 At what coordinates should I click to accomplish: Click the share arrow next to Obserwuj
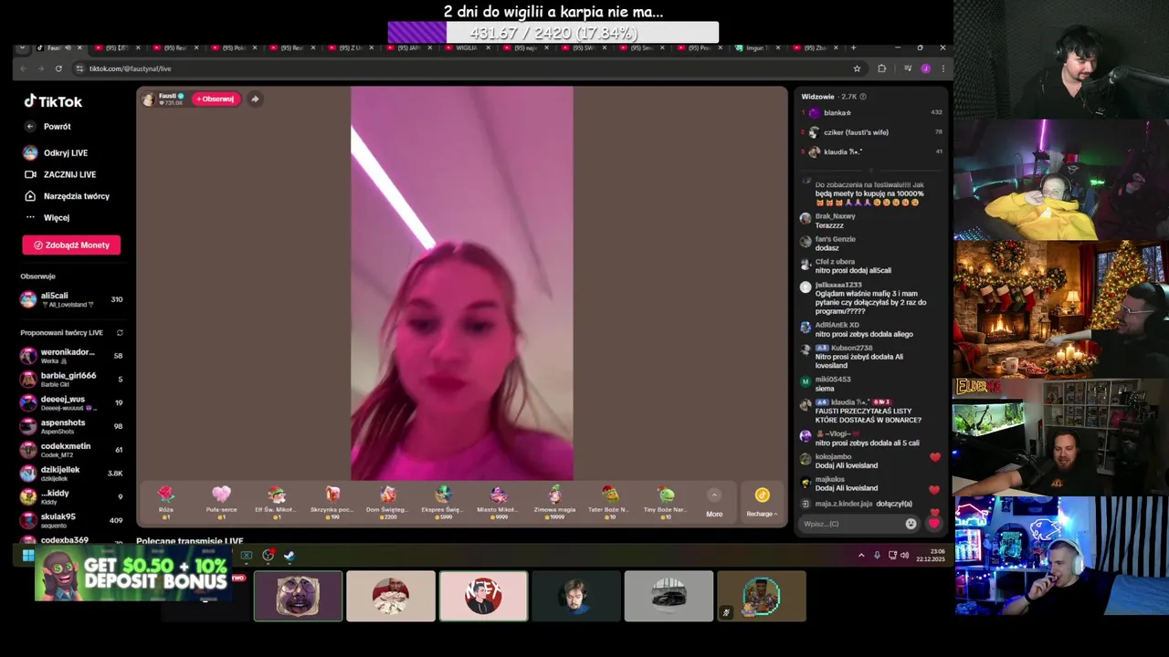point(255,99)
